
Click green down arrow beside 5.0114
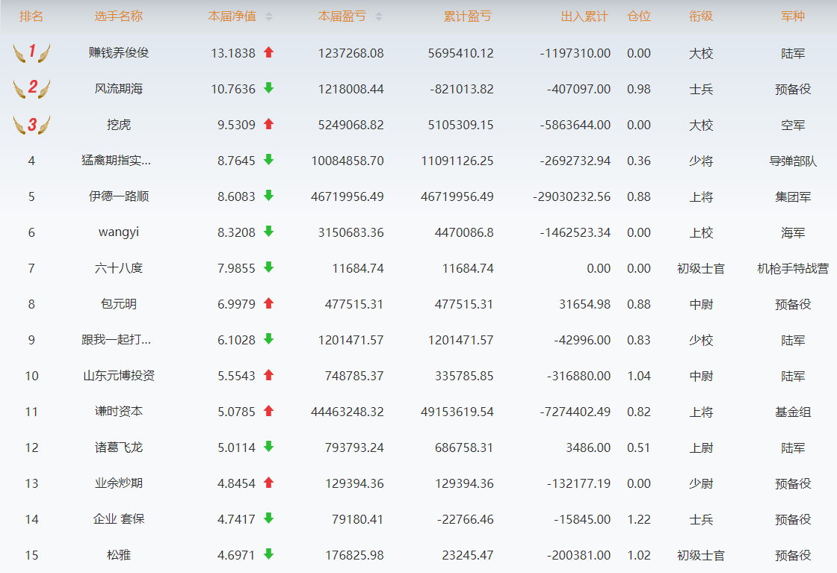pos(268,447)
